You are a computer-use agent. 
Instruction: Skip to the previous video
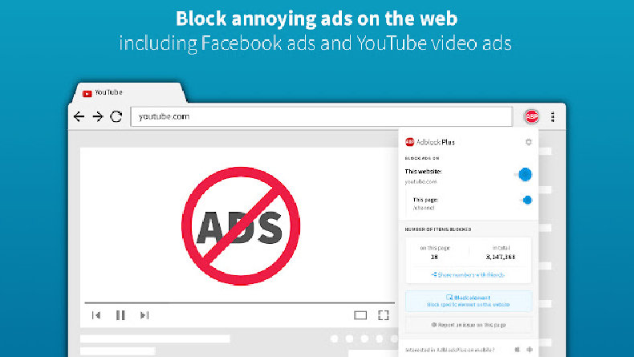(96, 315)
